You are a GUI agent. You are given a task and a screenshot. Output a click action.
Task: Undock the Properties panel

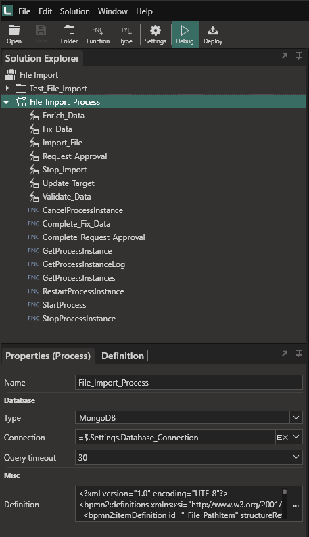(285, 354)
